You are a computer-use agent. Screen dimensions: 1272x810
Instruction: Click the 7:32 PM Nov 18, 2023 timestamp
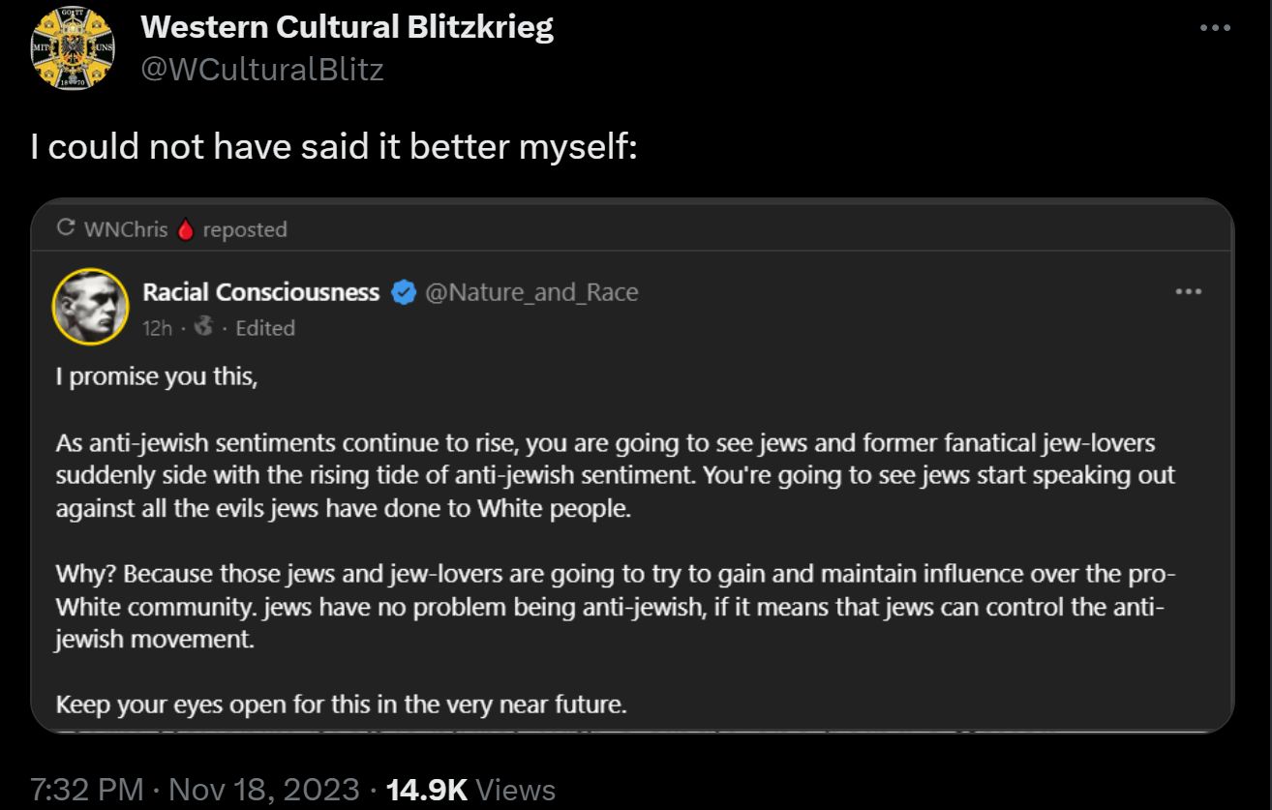[x=195, y=790]
